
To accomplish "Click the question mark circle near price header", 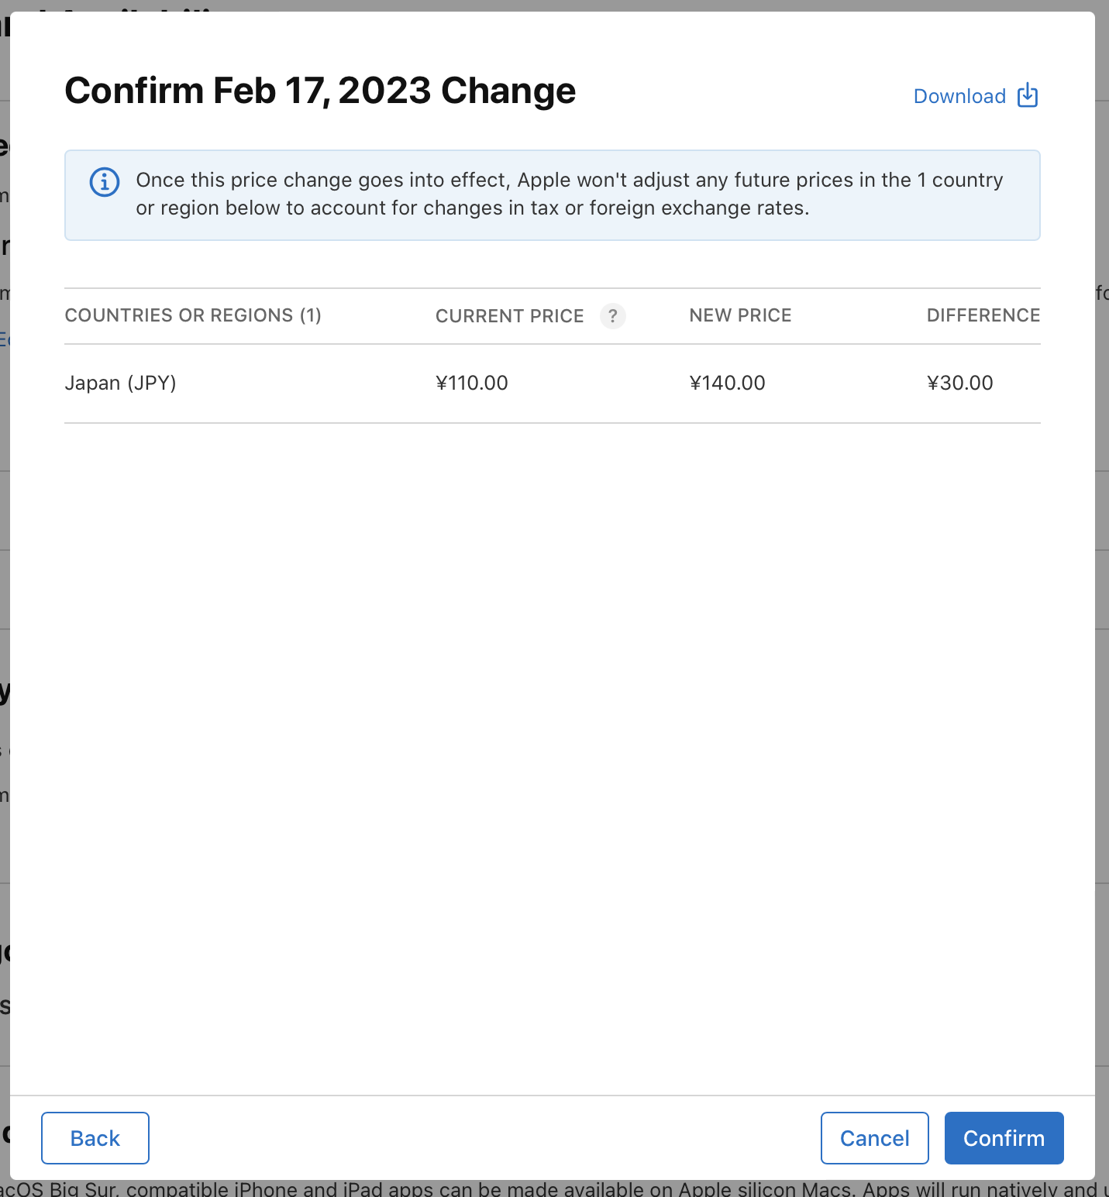I will click(613, 316).
